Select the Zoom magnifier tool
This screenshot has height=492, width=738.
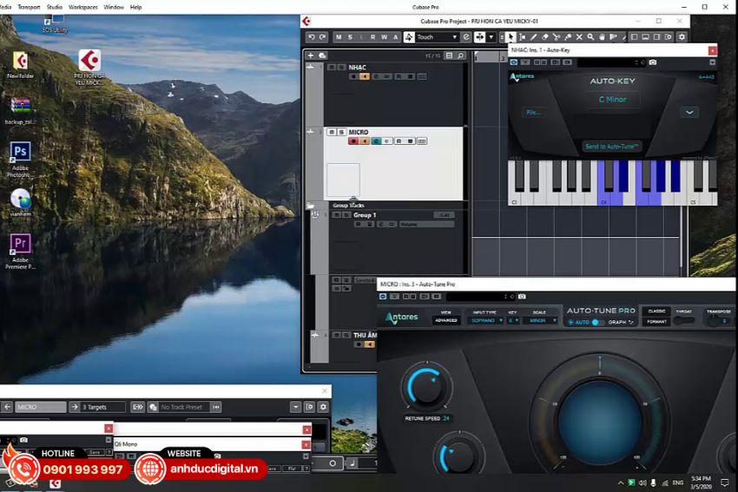coord(590,36)
